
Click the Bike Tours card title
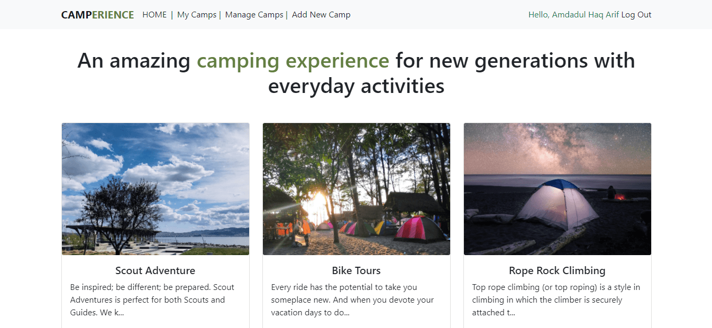357,270
